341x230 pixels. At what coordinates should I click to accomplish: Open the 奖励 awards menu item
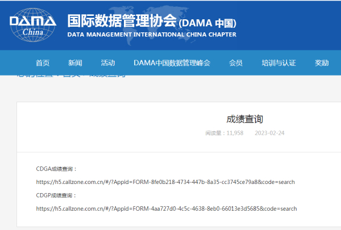322,63
